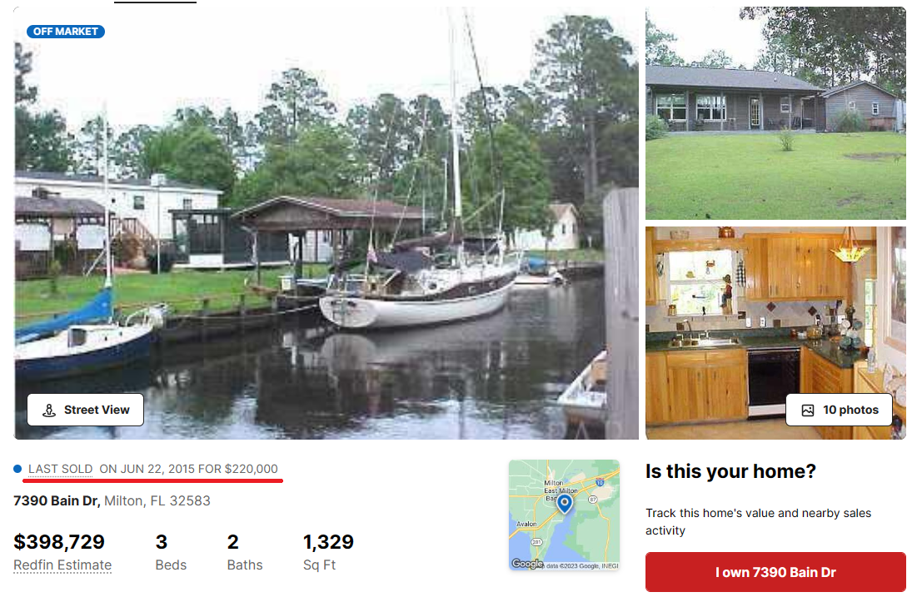Click the blue dot beside Last Sold

tap(17, 469)
